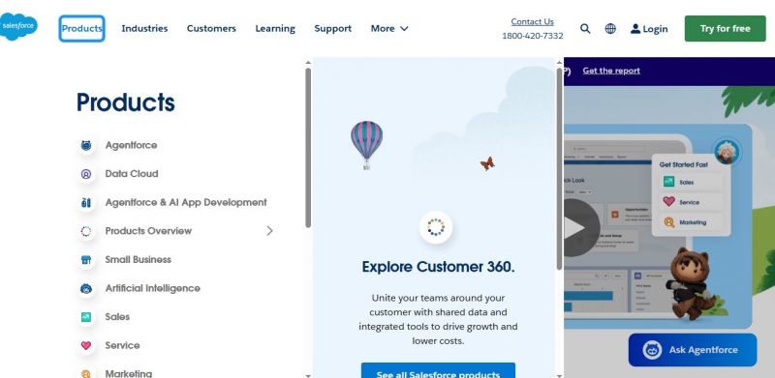Screen dimensions: 775x378
Task: Click See all Salesforce products button
Action: [438, 370]
